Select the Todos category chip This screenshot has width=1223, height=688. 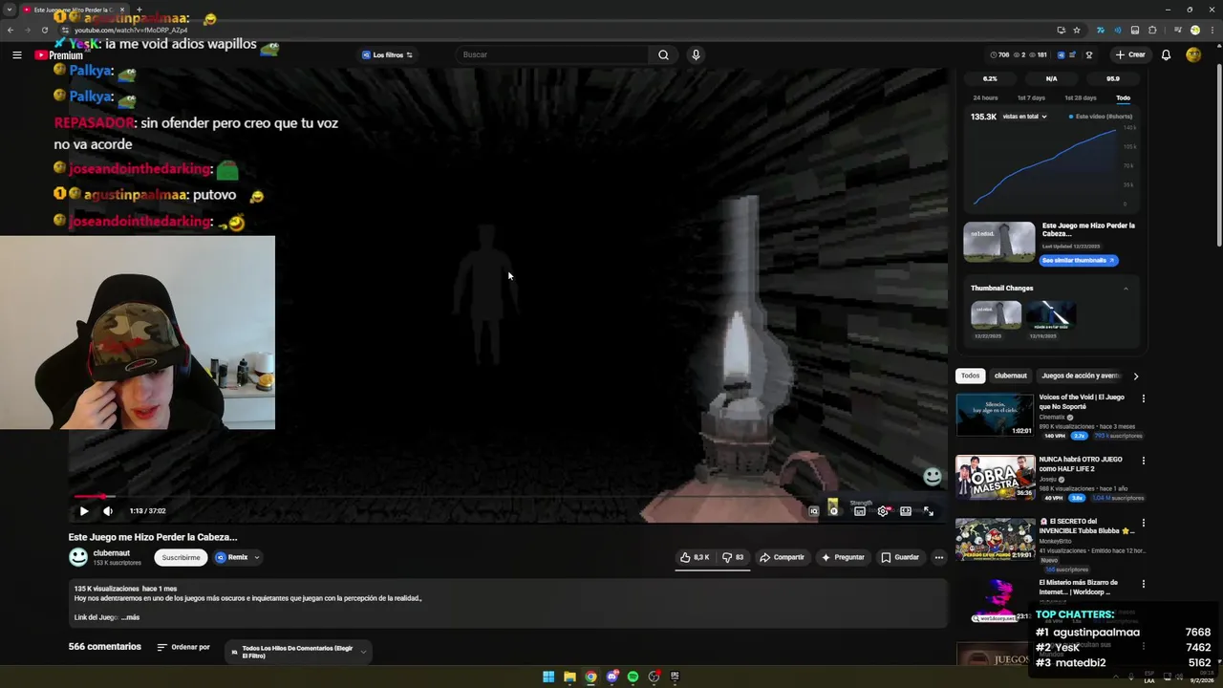pyautogui.click(x=970, y=376)
